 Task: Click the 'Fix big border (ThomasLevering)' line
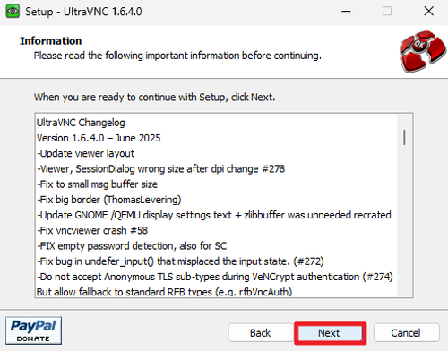(x=109, y=200)
